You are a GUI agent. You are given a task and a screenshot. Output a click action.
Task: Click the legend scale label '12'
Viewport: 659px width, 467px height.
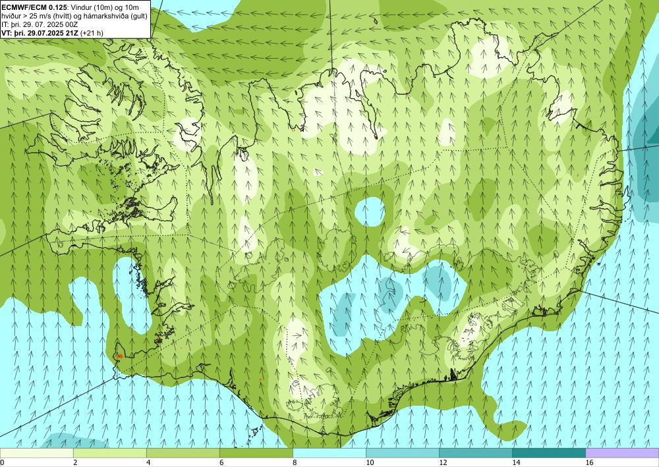(442, 462)
